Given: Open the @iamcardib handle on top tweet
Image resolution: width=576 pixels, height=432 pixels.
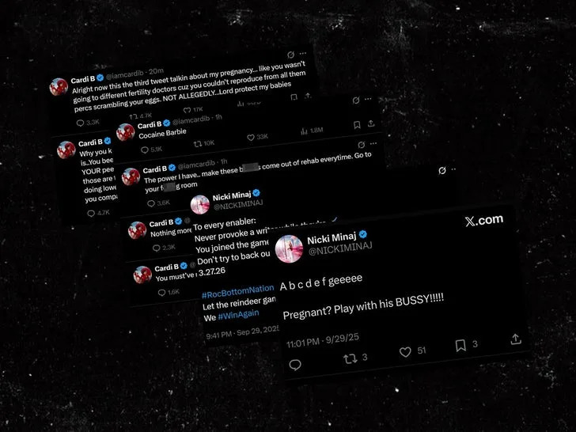Looking at the screenshot, I should tap(124, 74).
